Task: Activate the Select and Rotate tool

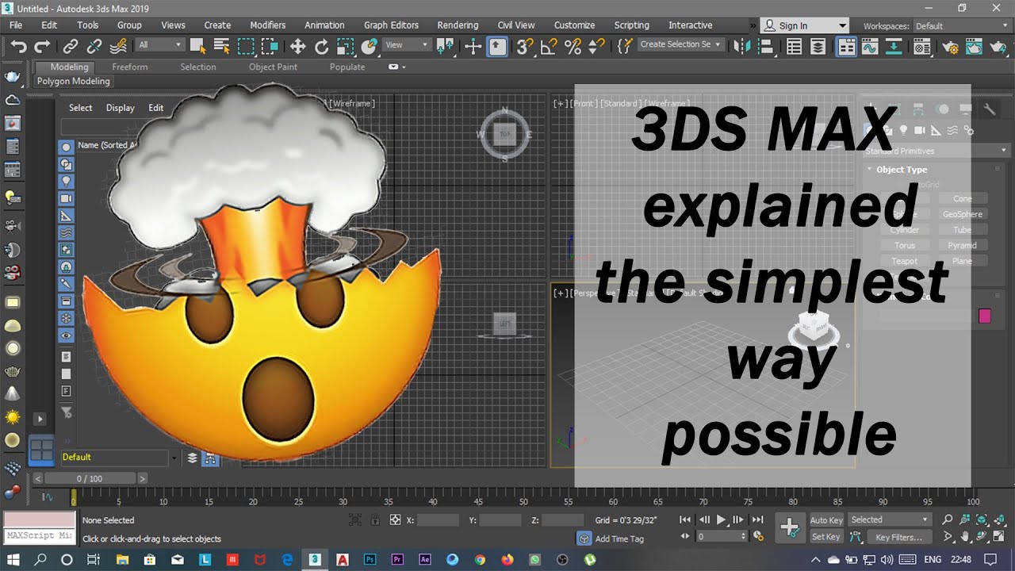Action: (x=321, y=46)
